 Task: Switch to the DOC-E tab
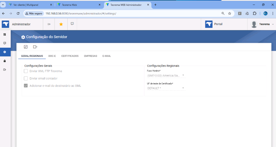pyautogui.click(x=52, y=56)
